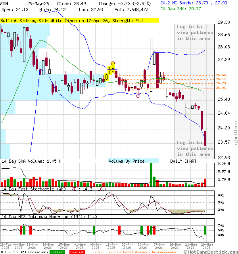Select the red Bearish legend box
The image size is (238, 254).
77,252
